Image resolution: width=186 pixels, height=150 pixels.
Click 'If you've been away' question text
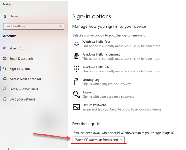click(x=123, y=133)
